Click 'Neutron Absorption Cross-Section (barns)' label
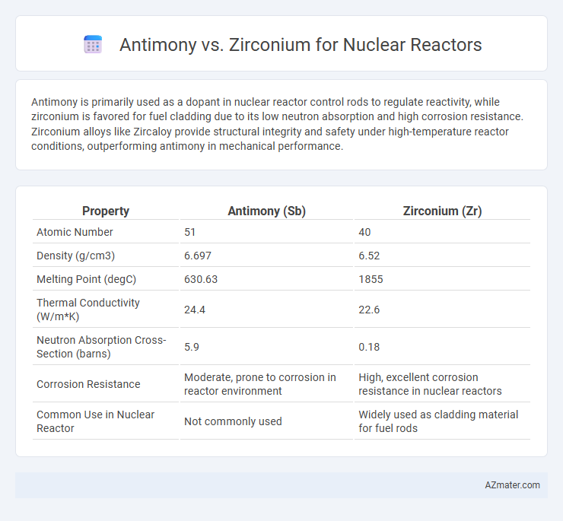 point(101,347)
